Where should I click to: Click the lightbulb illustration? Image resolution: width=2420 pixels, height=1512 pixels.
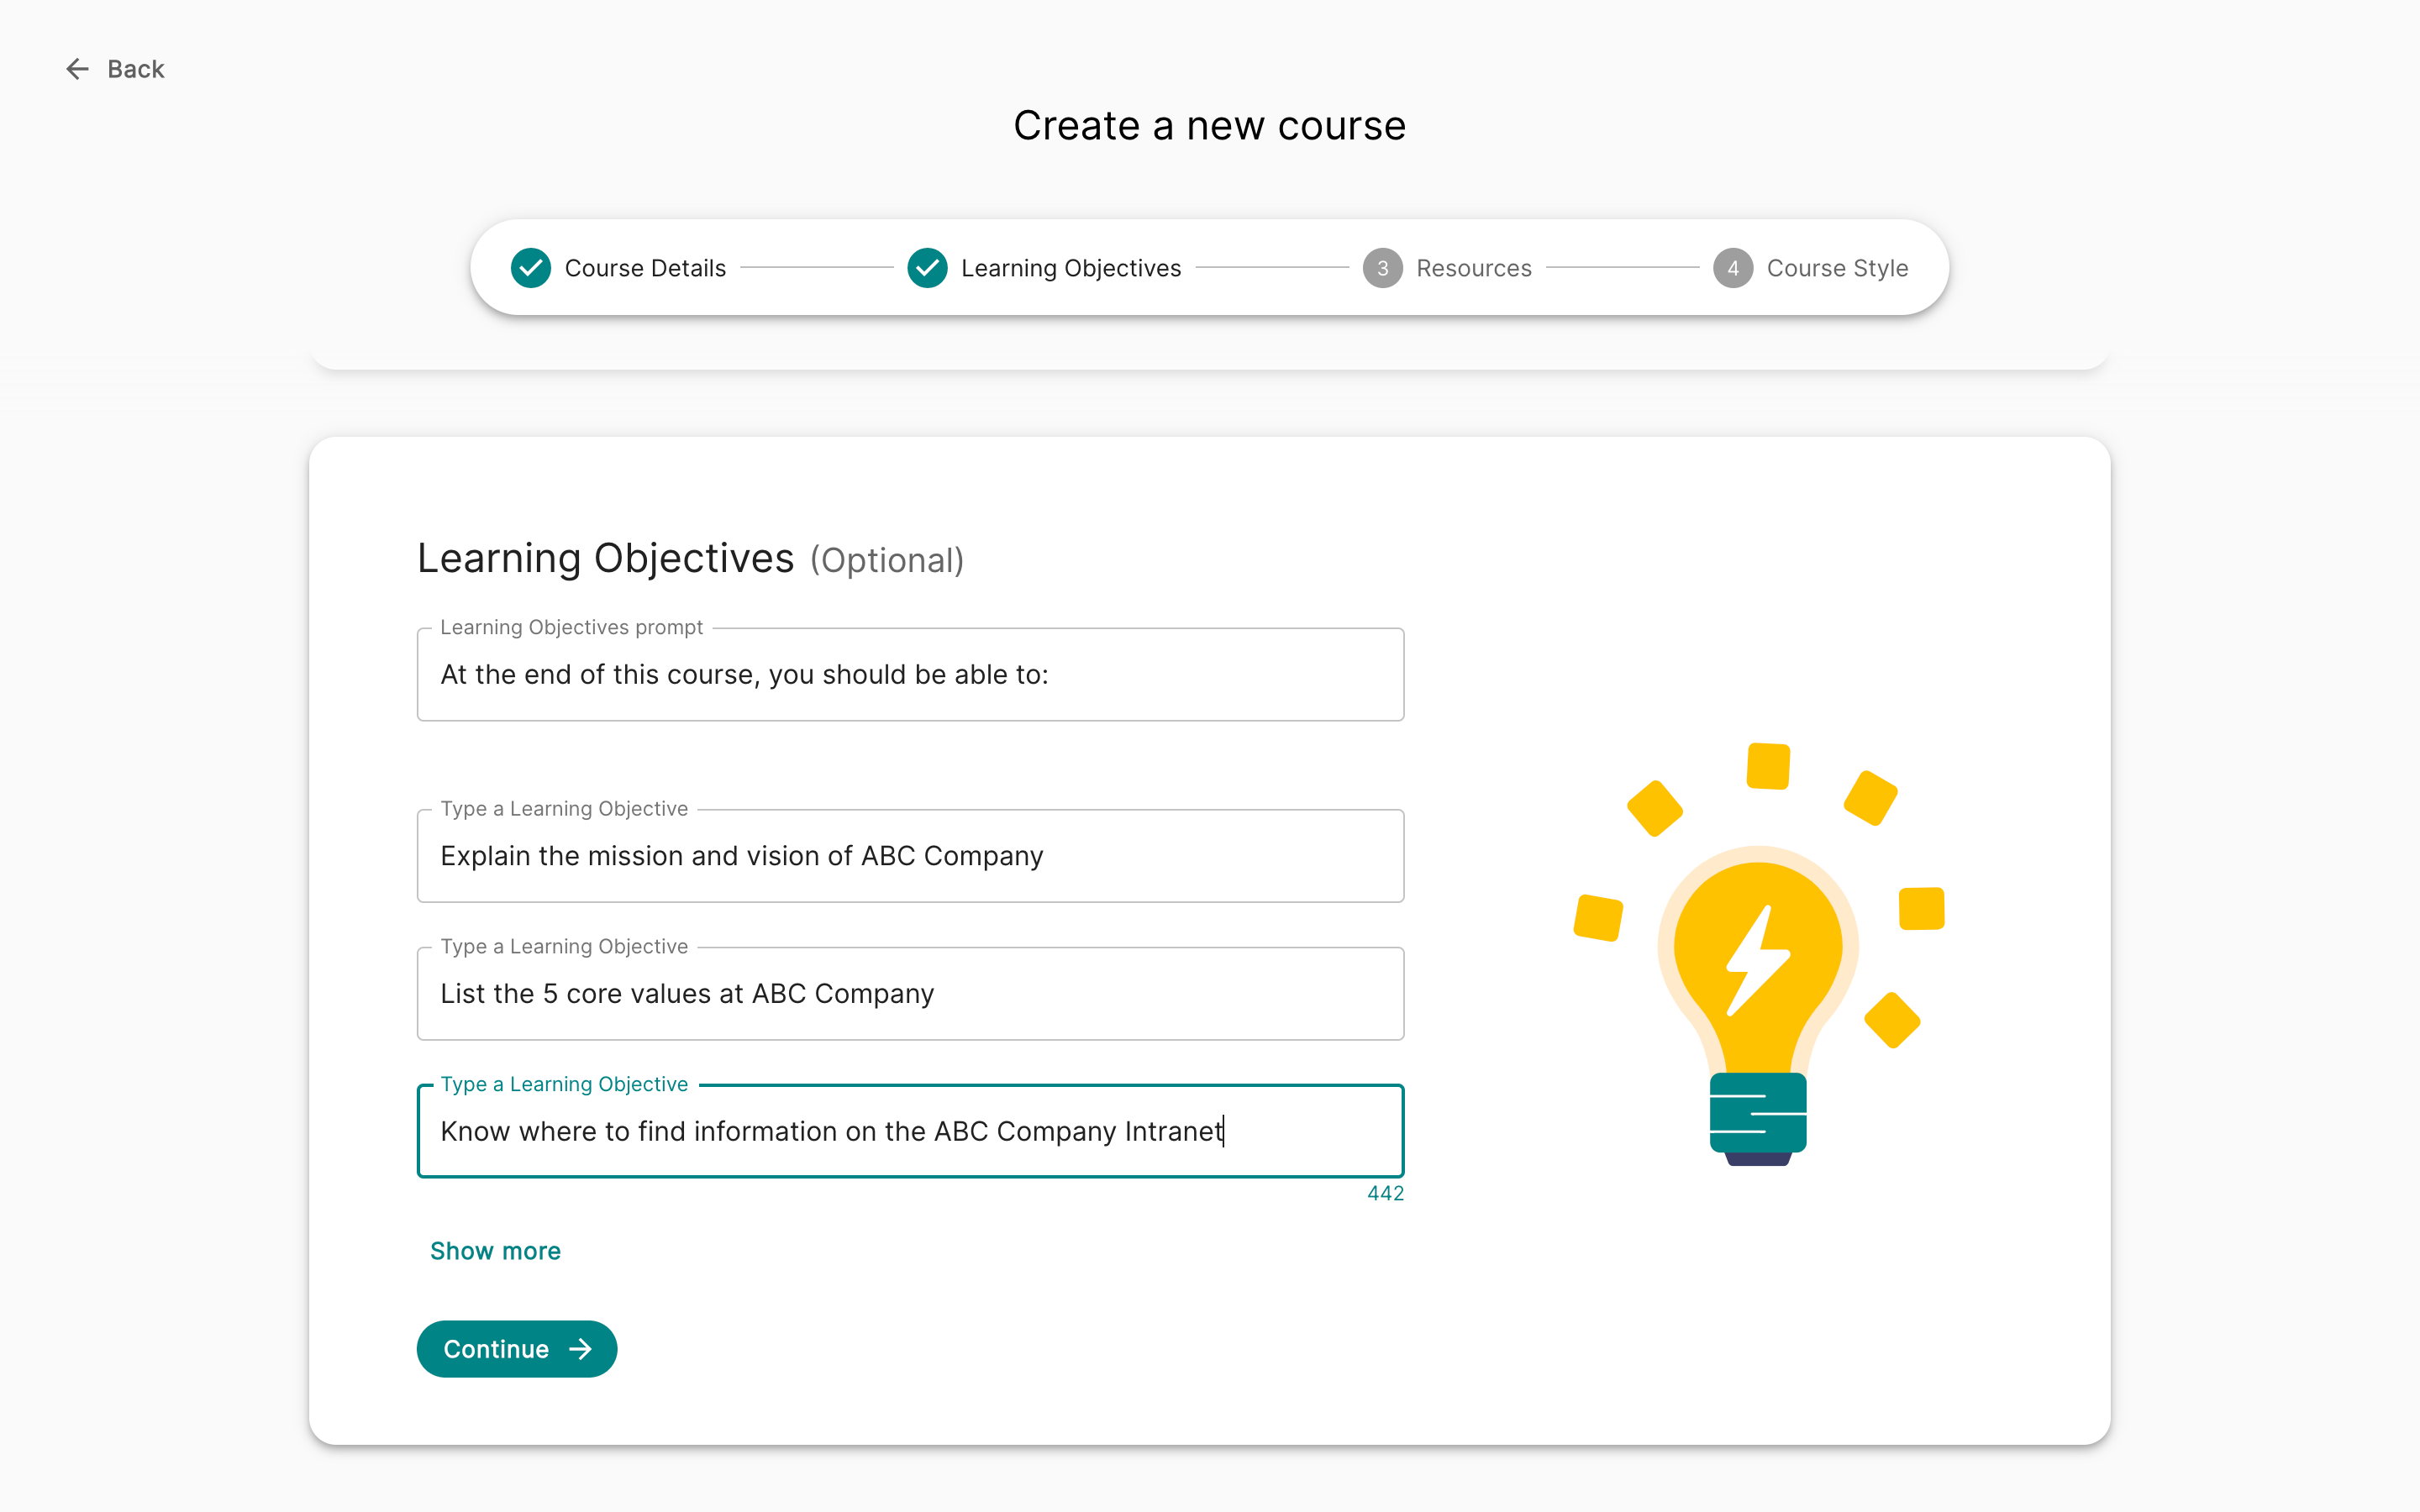(1759, 955)
